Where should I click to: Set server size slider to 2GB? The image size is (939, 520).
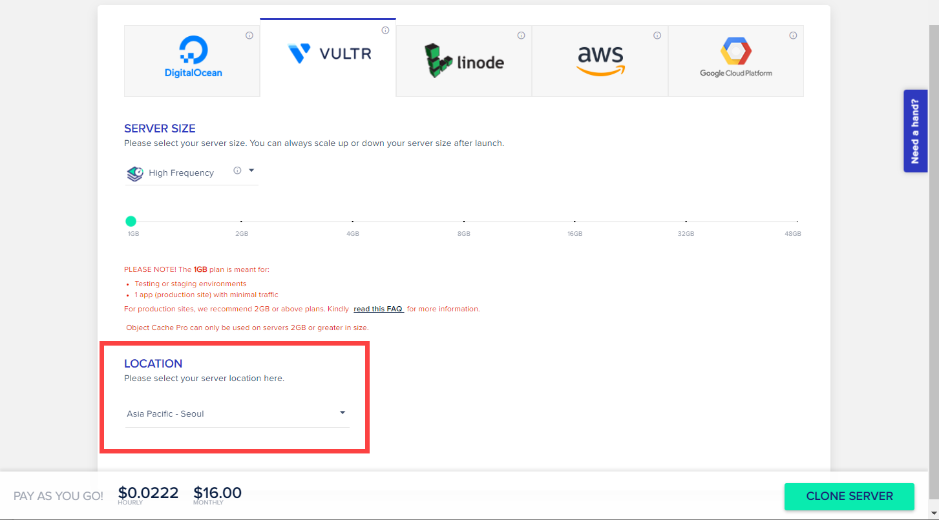click(242, 222)
